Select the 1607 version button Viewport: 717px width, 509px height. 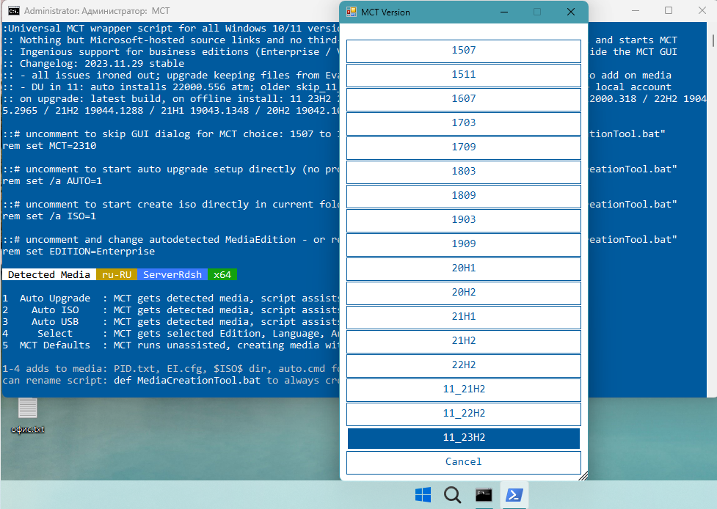coord(464,99)
